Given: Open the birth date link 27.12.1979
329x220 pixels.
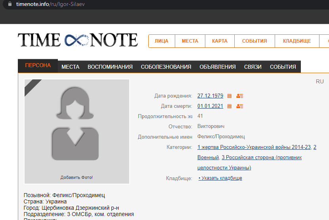Looking at the screenshot, I should pos(210,96).
